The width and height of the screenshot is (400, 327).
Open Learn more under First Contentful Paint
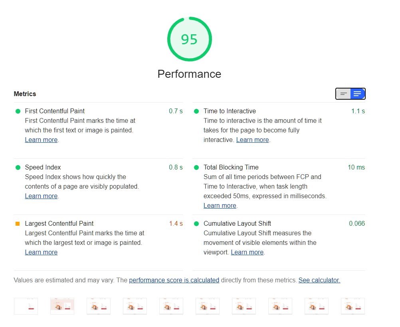tap(41, 140)
